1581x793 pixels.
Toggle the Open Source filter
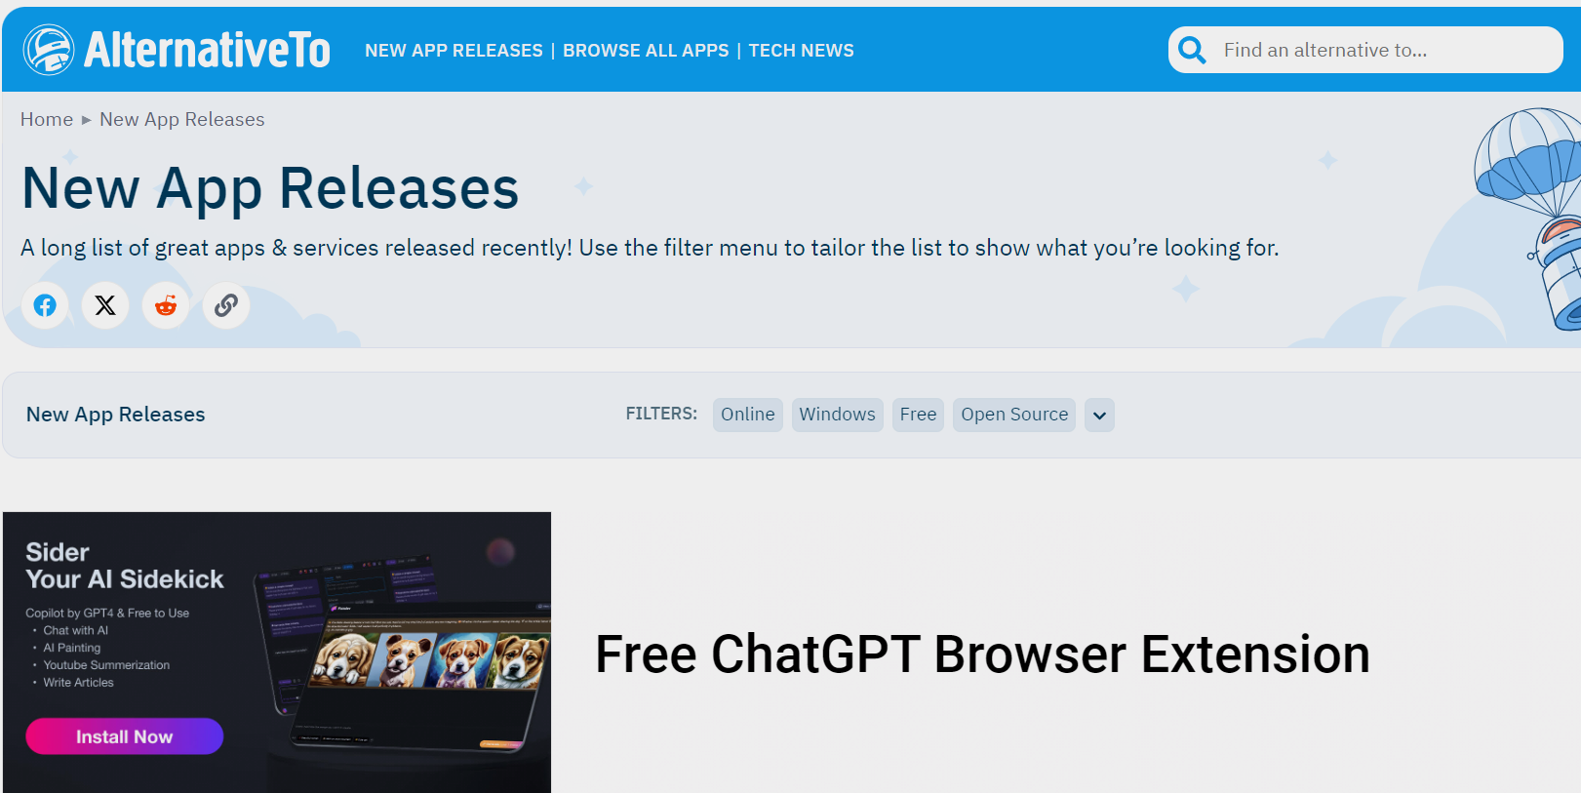(1014, 415)
